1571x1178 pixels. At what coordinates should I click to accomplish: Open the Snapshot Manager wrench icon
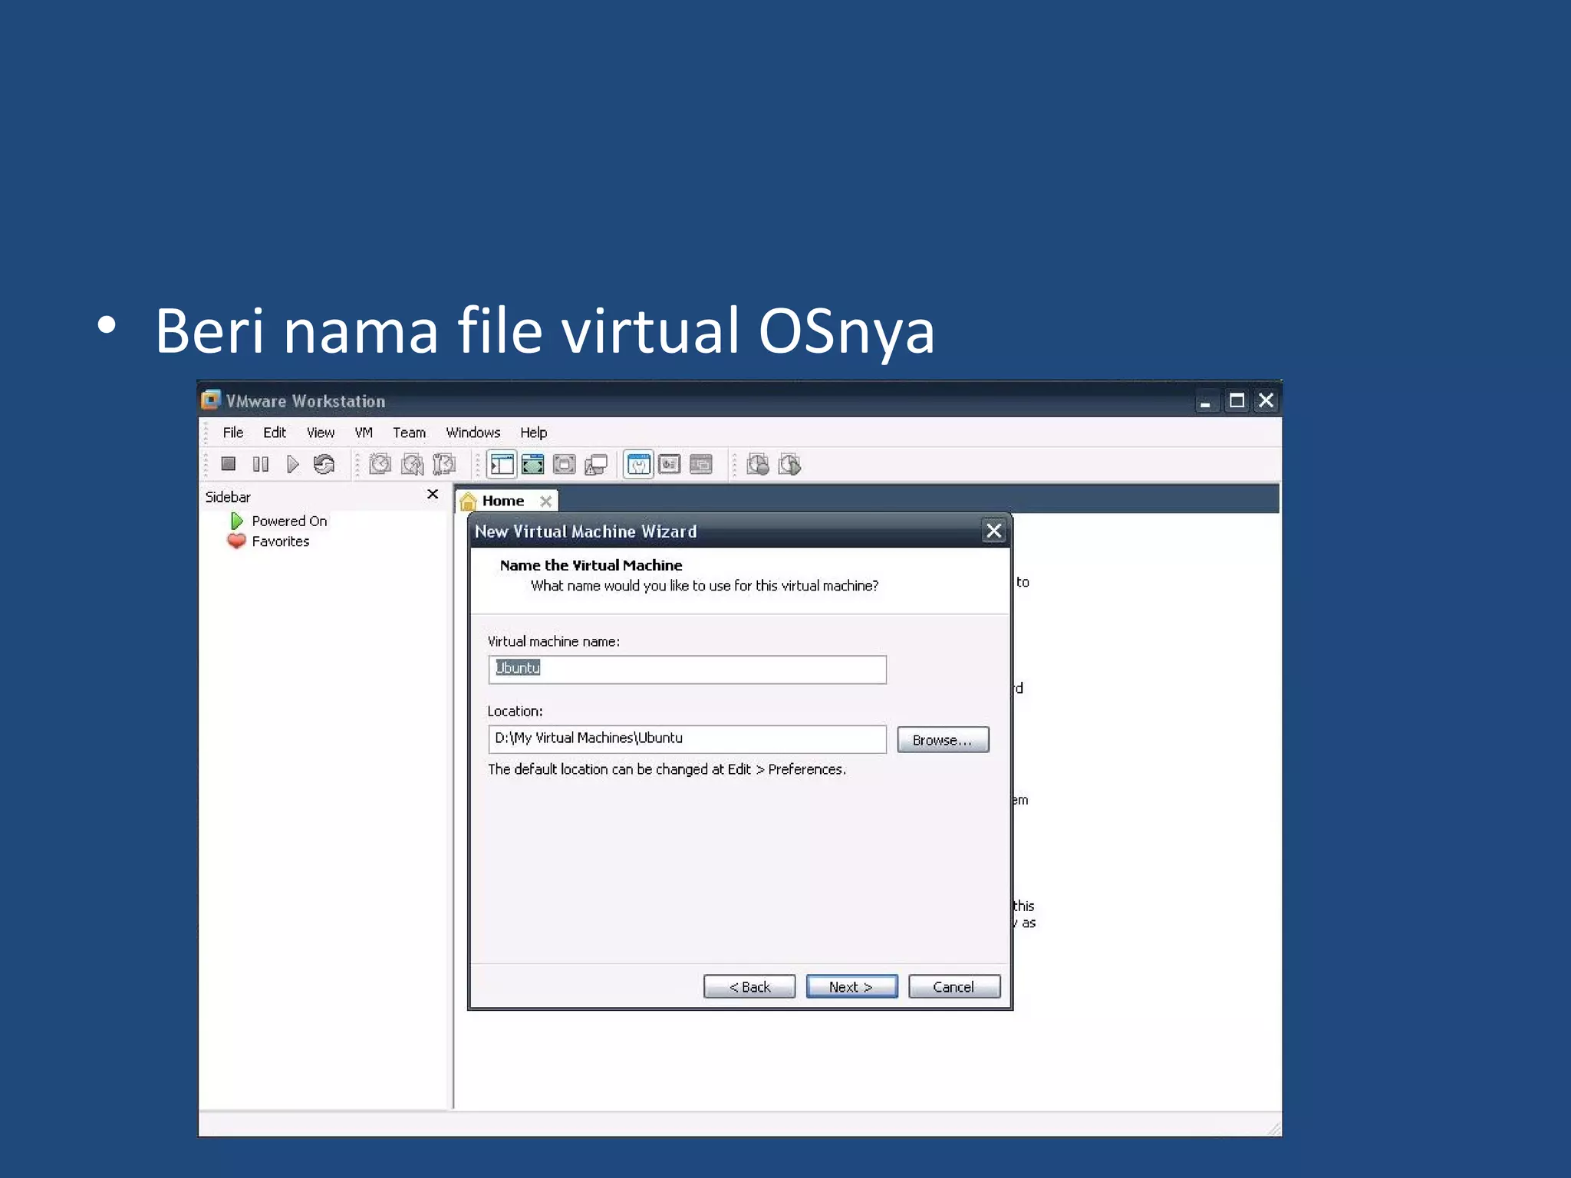[444, 464]
